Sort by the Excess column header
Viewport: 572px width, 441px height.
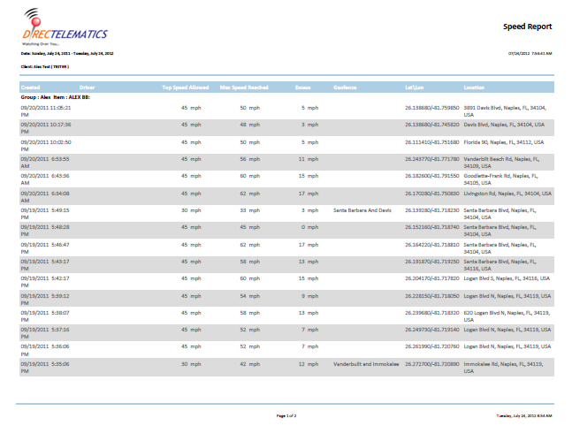click(x=303, y=87)
